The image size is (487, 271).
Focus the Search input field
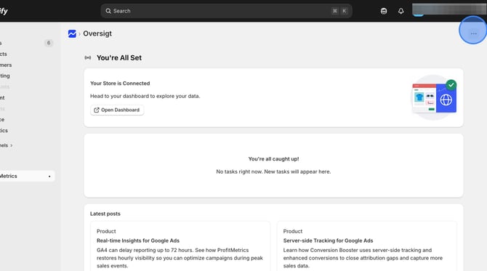click(x=226, y=11)
